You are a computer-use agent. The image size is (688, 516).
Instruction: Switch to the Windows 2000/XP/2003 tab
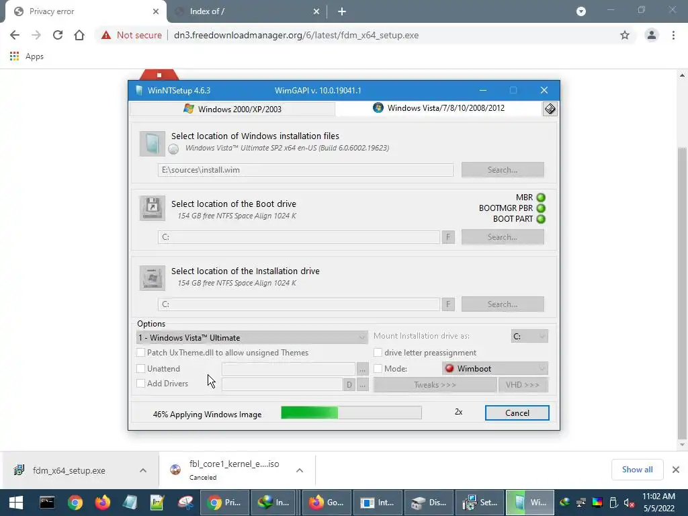coord(232,109)
